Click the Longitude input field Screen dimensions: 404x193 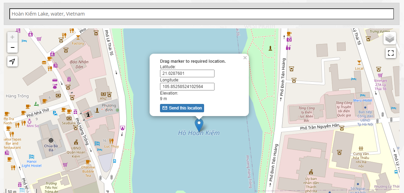pyautogui.click(x=187, y=87)
